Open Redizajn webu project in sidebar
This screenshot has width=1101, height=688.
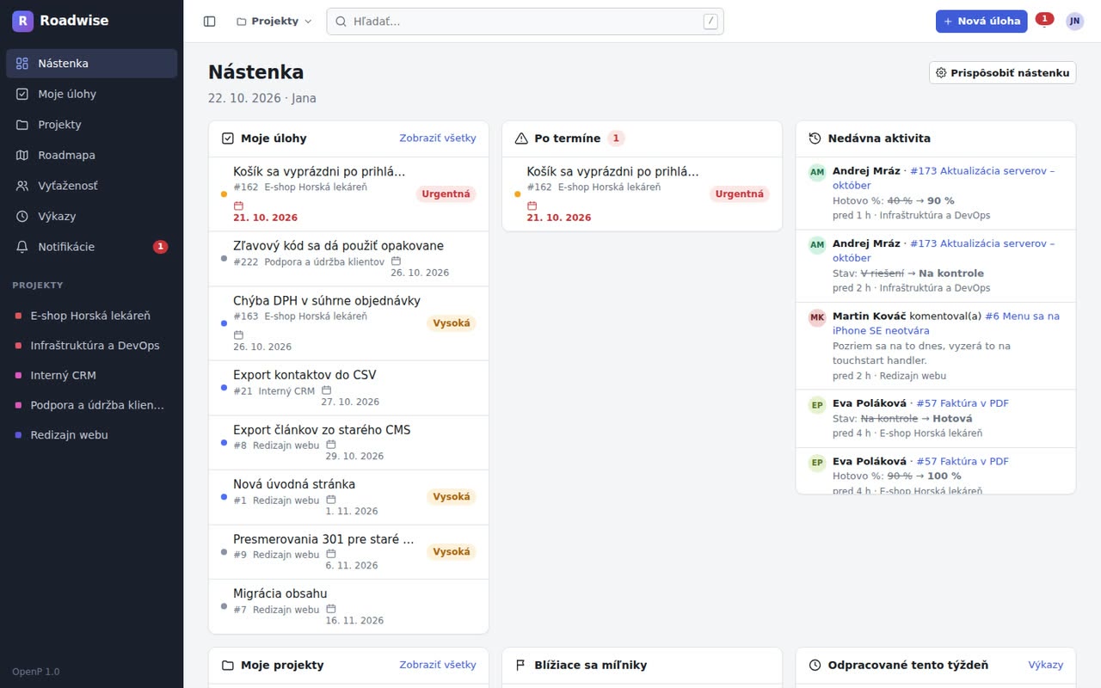pyautogui.click(x=92, y=435)
